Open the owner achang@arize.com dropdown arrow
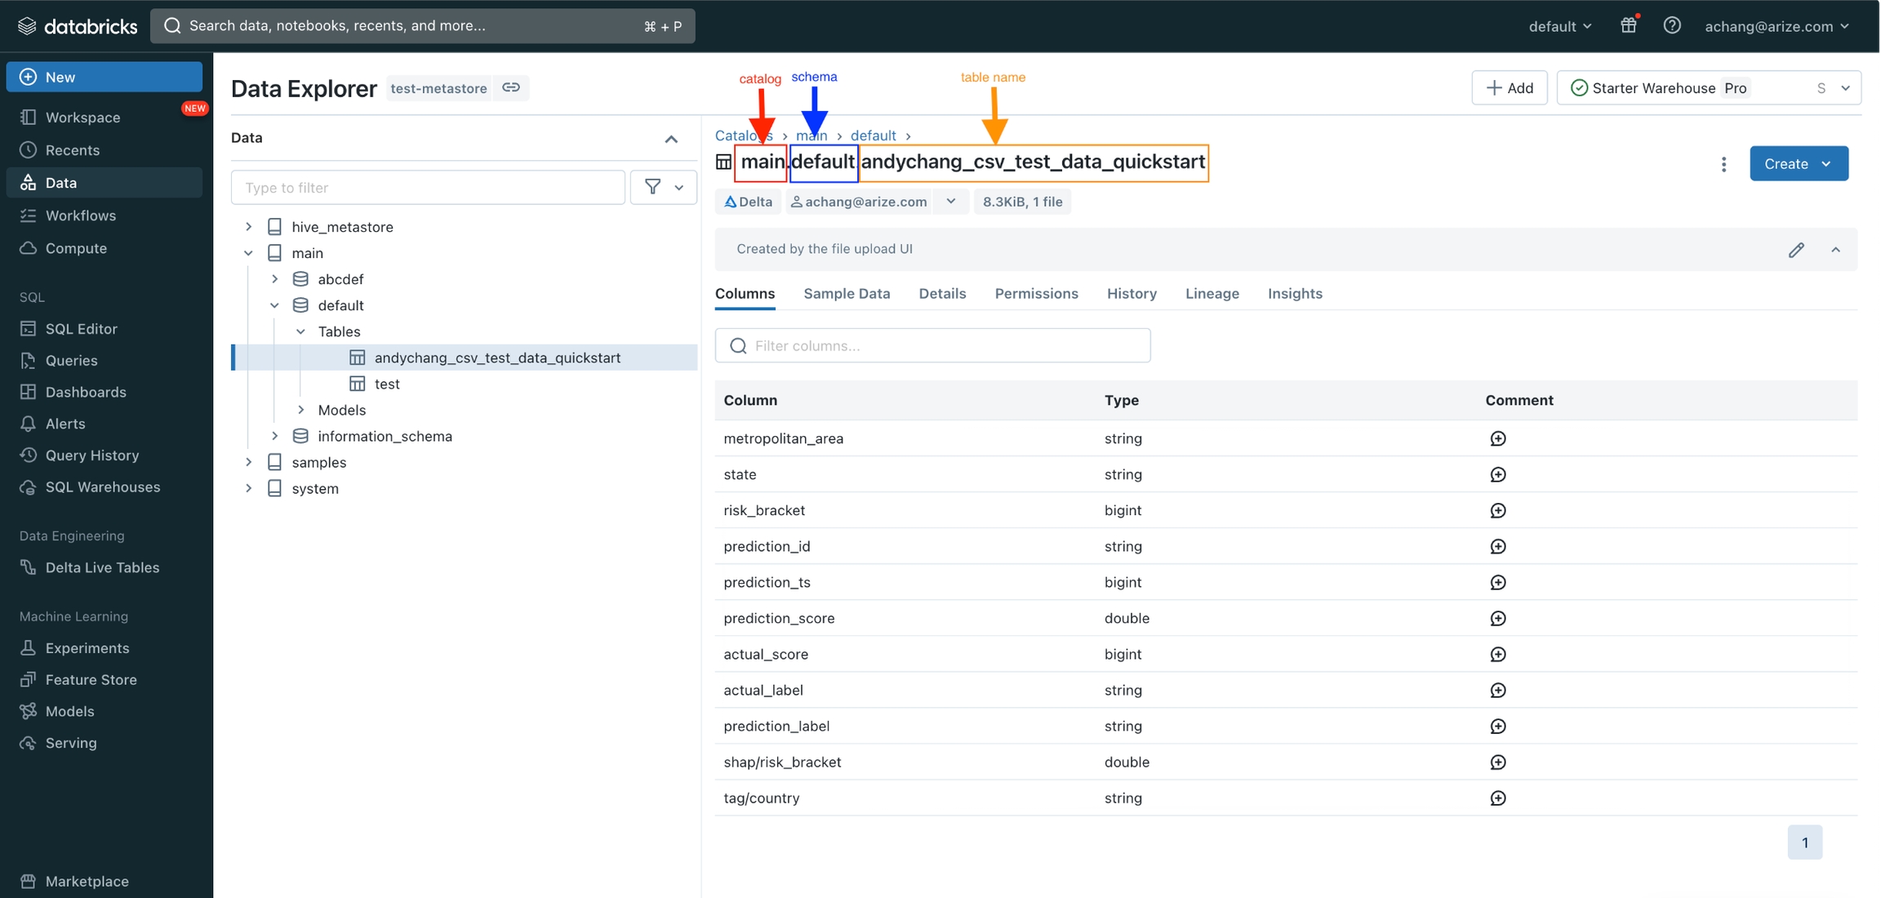This screenshot has height=898, width=1881. point(951,202)
